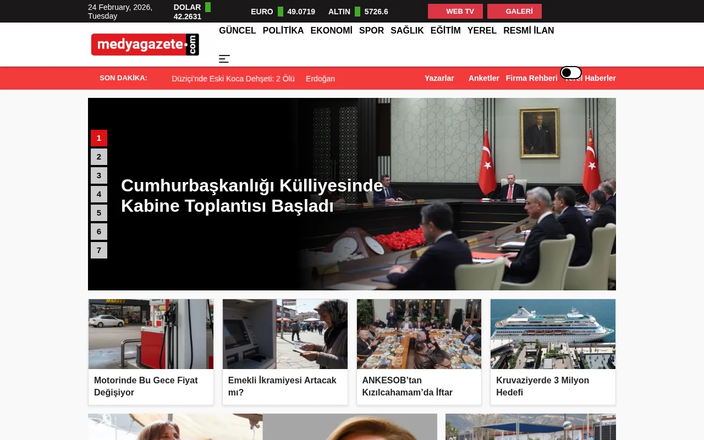
Task: Click the GALERİ button
Action: (514, 11)
